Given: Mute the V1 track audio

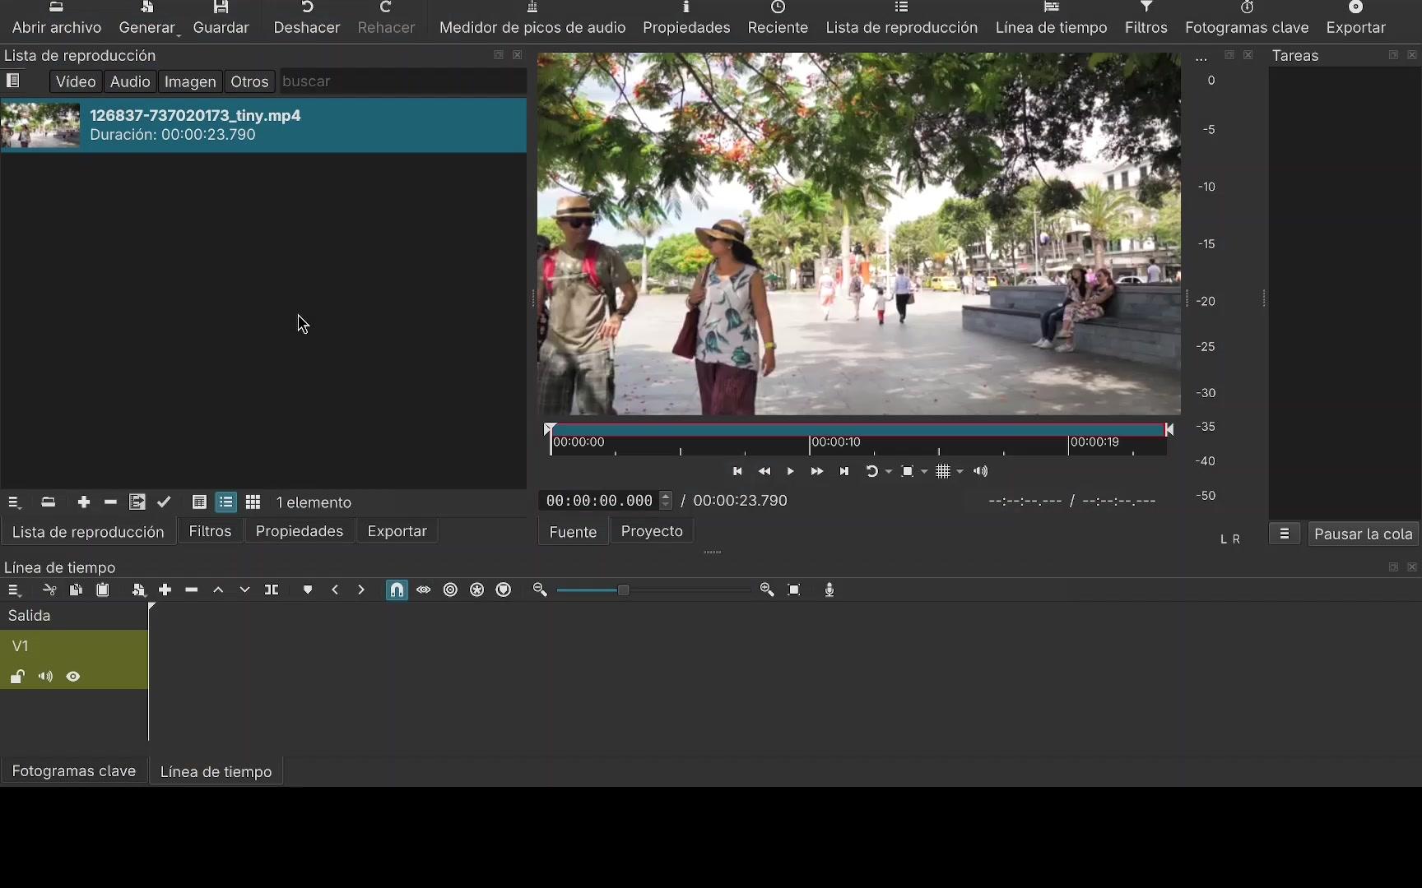Looking at the screenshot, I should click(45, 677).
